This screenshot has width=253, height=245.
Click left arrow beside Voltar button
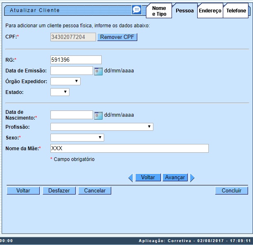pyautogui.click(x=131, y=178)
